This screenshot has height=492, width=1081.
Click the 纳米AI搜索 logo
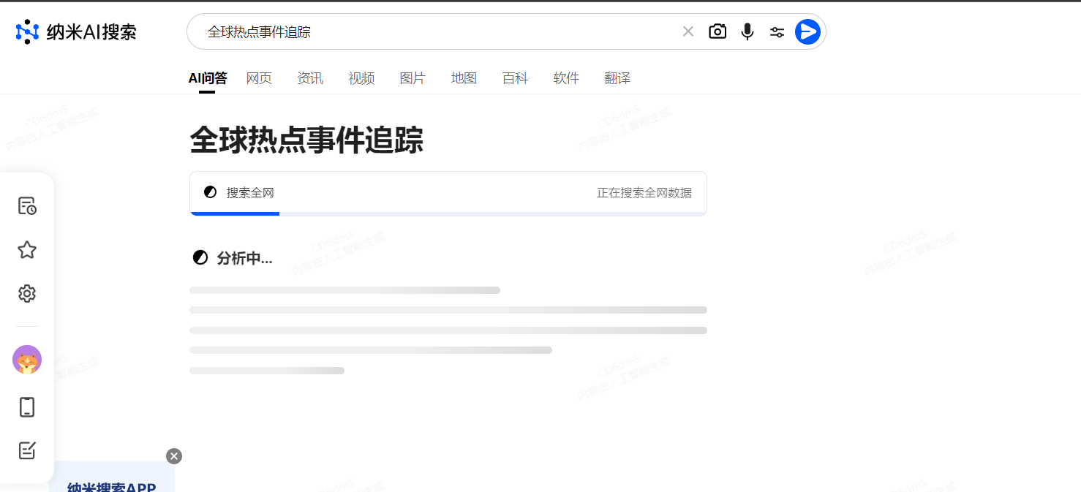click(x=75, y=31)
